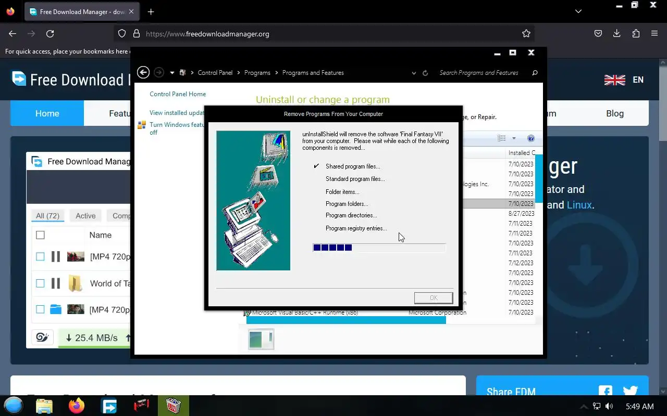Pause the World of Ta... download

point(56,283)
